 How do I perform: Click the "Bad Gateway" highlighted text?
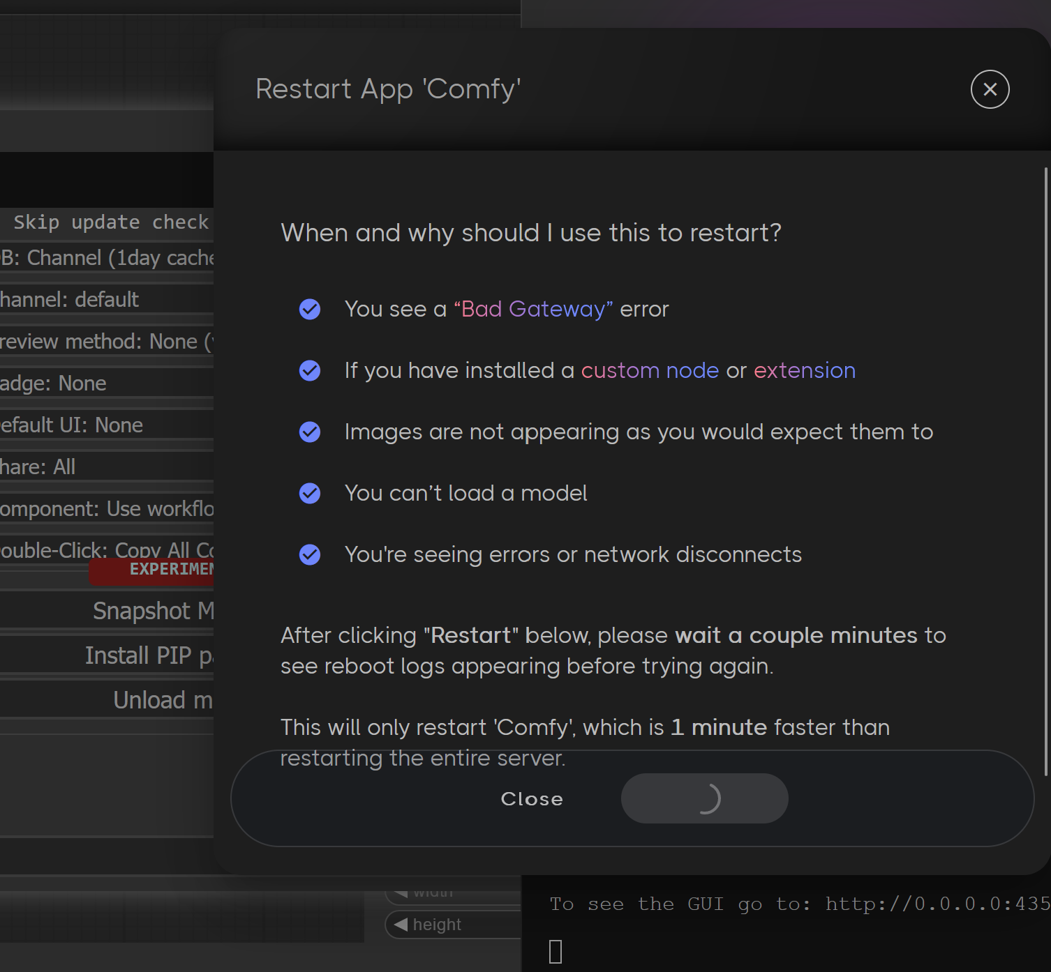pos(534,309)
